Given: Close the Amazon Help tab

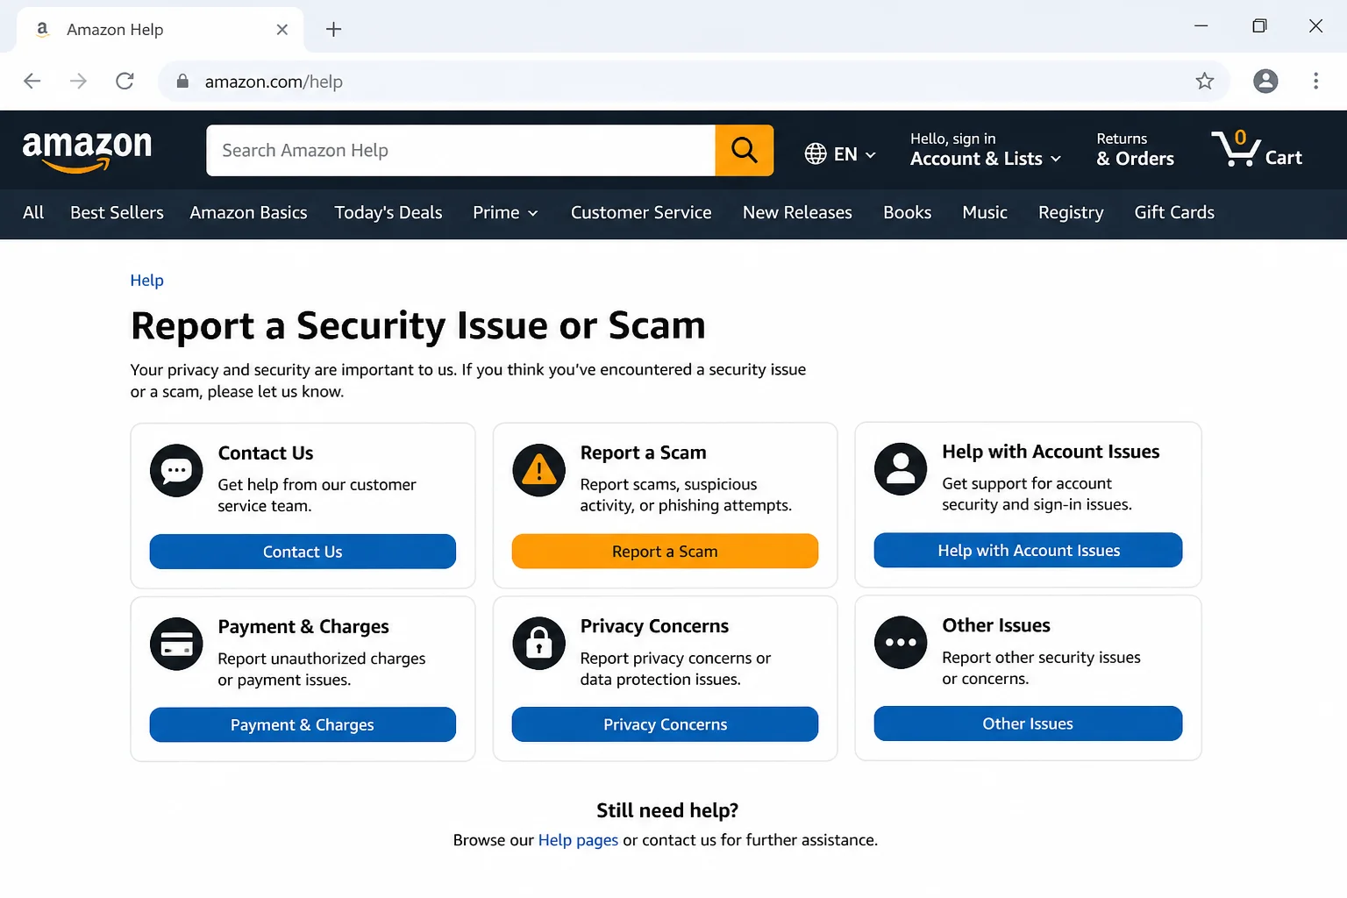Looking at the screenshot, I should coord(282,30).
